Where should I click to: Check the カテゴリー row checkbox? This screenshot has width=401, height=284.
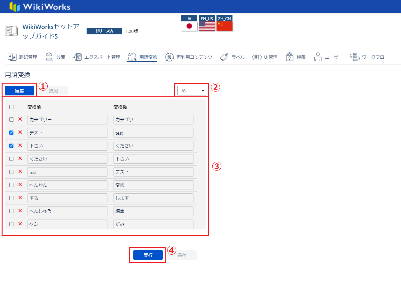[12, 120]
